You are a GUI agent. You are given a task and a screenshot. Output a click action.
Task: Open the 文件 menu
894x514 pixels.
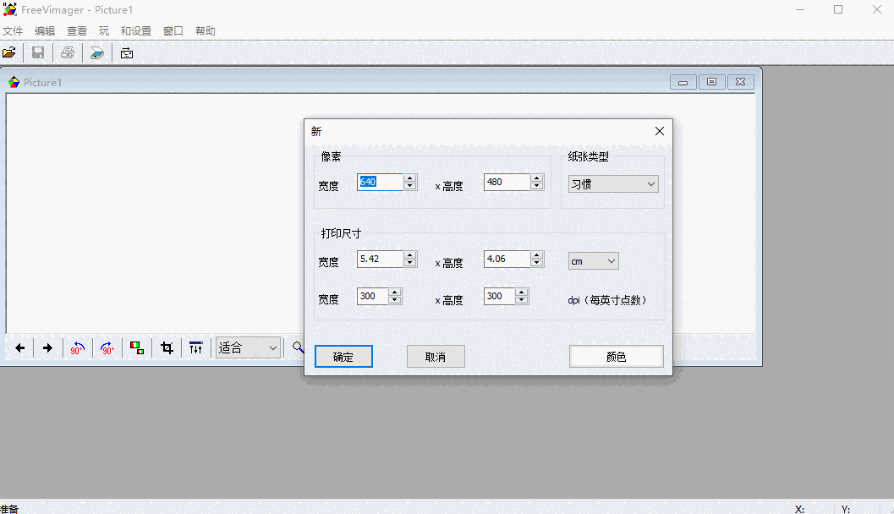pos(14,30)
